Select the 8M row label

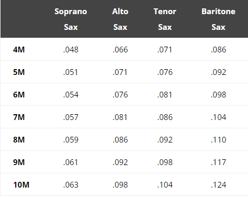pyautogui.click(x=19, y=140)
